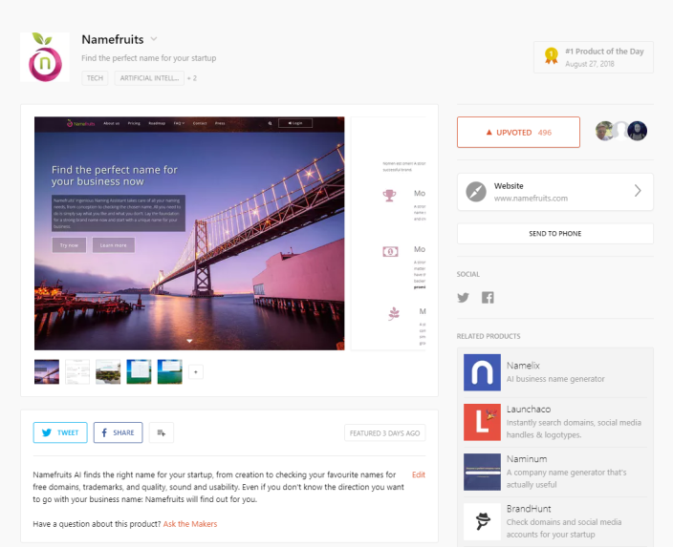The height and width of the screenshot is (547, 673).
Task: Click the main bridge gallery image
Action: click(x=189, y=233)
